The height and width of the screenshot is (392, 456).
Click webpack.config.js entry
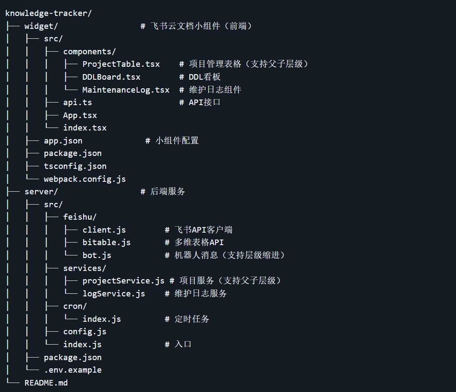coord(84,179)
